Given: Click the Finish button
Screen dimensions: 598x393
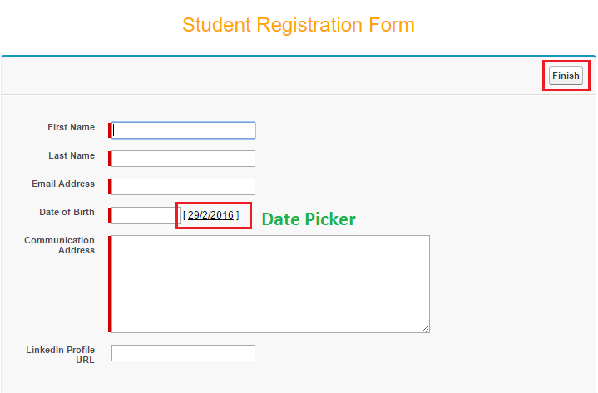Looking at the screenshot, I should coord(566,76).
